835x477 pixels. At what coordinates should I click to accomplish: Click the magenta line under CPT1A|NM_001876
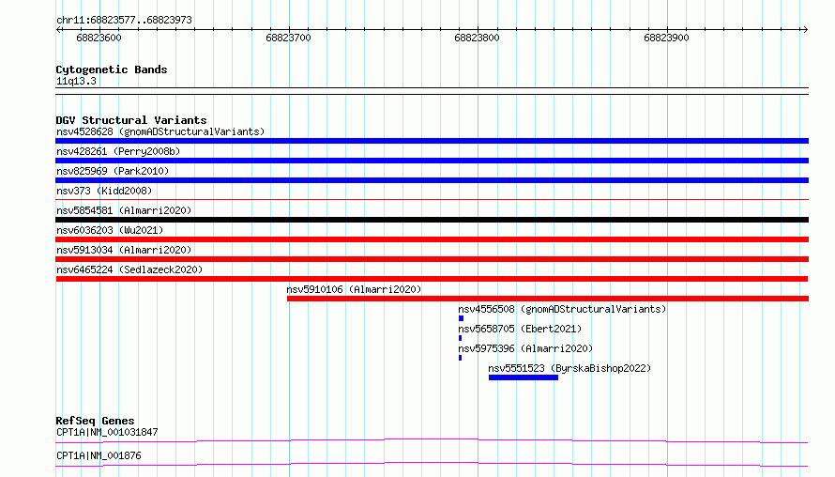coord(432,464)
